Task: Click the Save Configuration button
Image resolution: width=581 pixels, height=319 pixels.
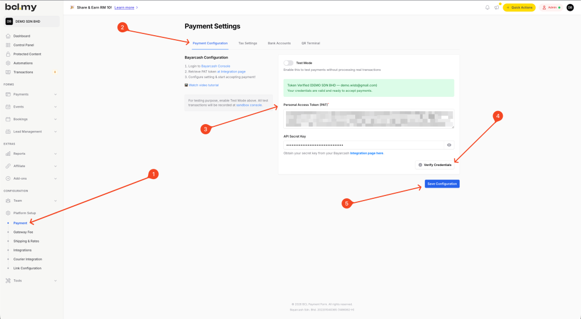Action: coord(442,184)
